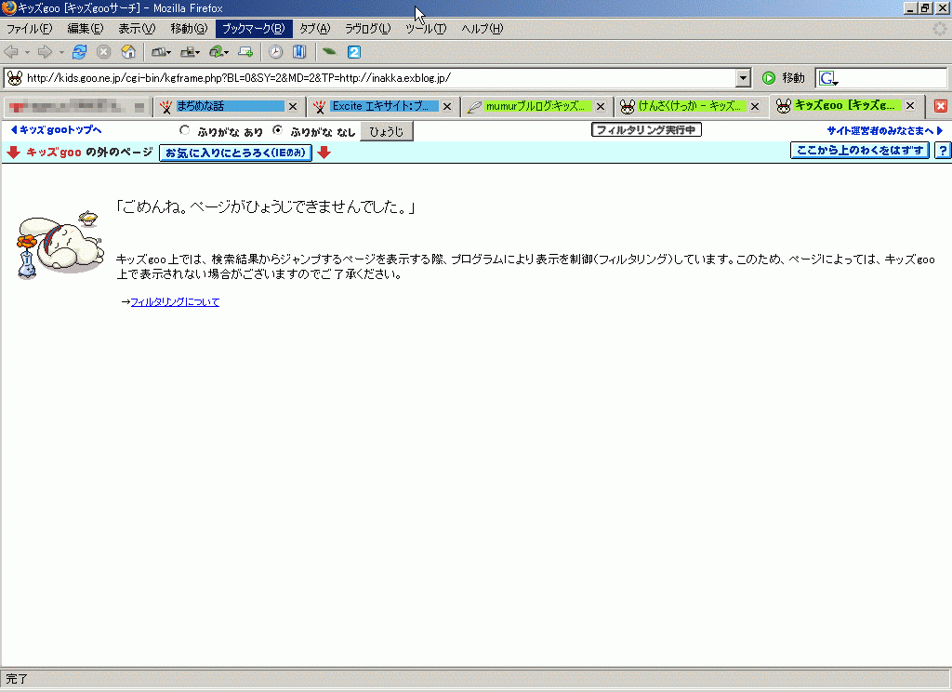952x692 pixels.
Task: Open the ツール(T) menu
Action: 426,29
